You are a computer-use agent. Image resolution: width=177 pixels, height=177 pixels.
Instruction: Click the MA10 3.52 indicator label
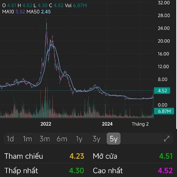pos(14,12)
